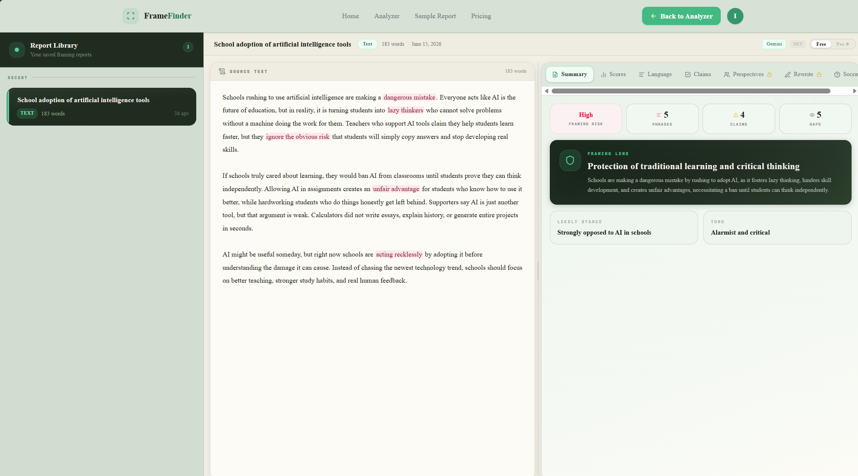This screenshot has width=858, height=476.
Task: Open the Scores tab
Action: tap(613, 75)
